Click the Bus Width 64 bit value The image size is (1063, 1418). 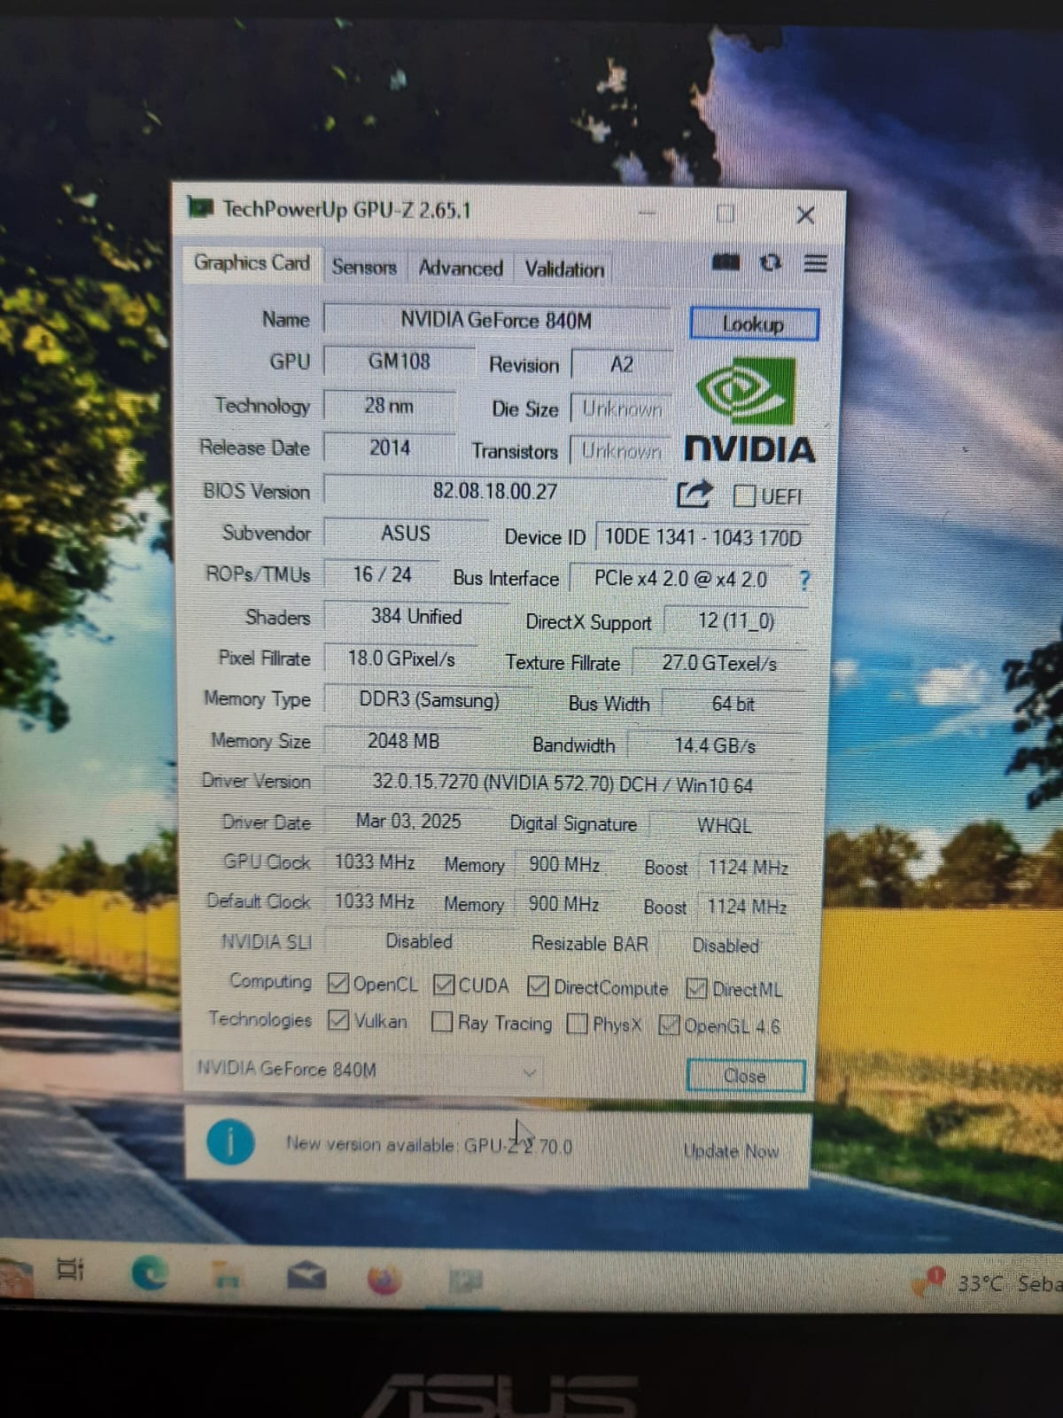pos(733,705)
